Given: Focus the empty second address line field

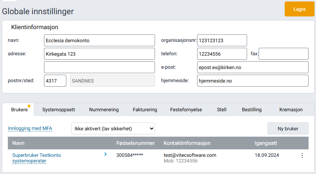Looking at the screenshot, I should [x=99, y=67].
